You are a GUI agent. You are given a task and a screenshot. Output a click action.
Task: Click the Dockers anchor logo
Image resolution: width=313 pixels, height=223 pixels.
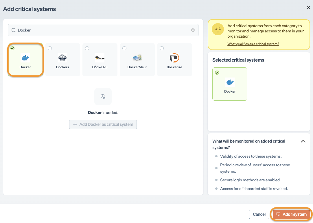tap(62, 58)
